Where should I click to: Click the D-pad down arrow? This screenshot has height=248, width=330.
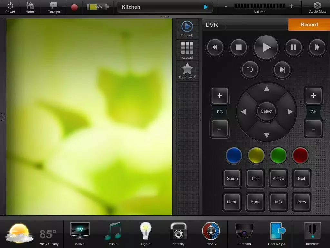pyautogui.click(x=267, y=135)
